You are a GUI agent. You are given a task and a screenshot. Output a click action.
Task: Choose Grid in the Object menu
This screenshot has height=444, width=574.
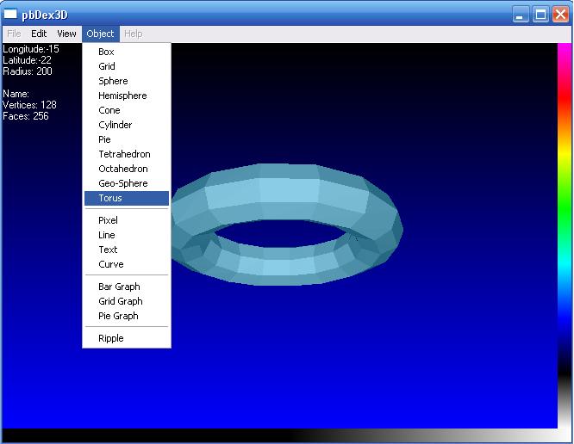[107, 66]
